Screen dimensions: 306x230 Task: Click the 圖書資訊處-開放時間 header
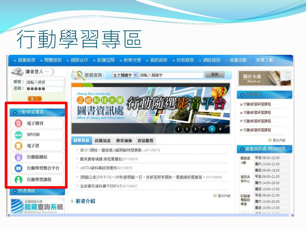point(264,149)
